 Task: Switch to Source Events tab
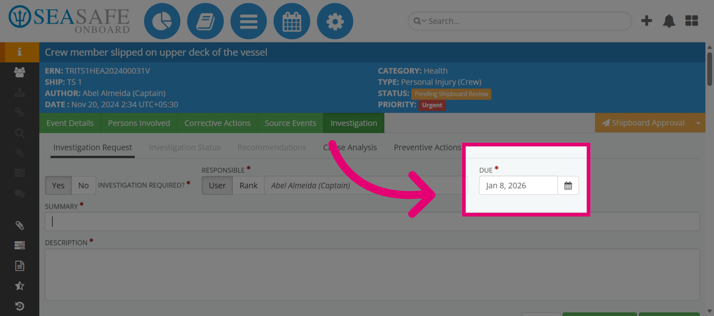point(290,123)
